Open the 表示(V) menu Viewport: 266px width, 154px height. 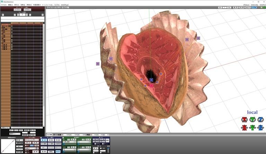pyautogui.click(x=17, y=5)
